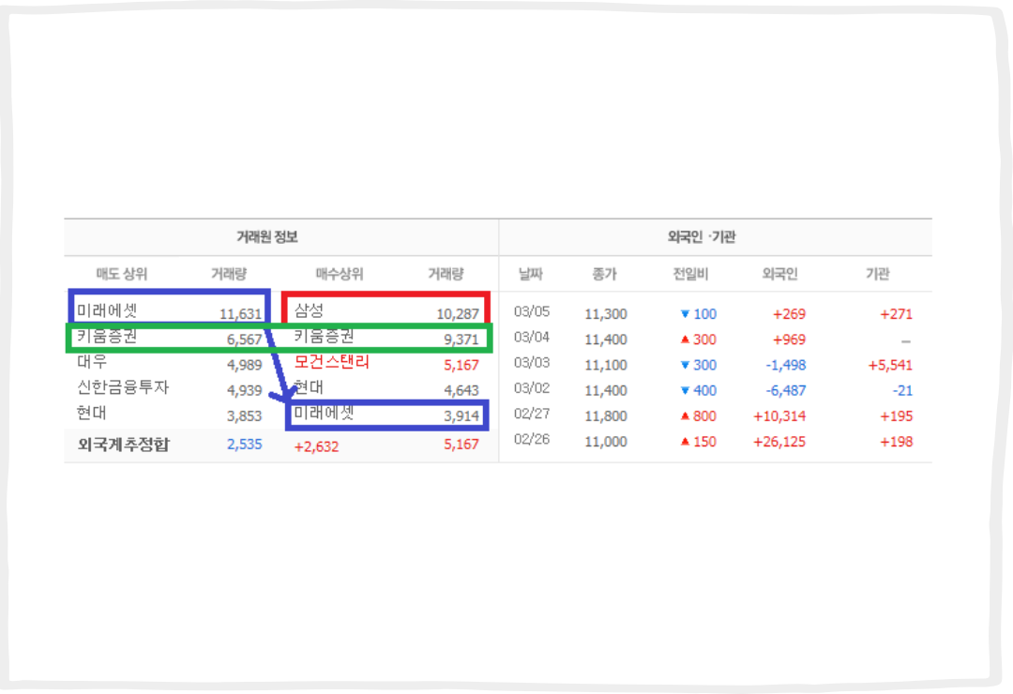This screenshot has width=1013, height=694.
Task: Click the 날짜 column header
Action: tap(530, 274)
